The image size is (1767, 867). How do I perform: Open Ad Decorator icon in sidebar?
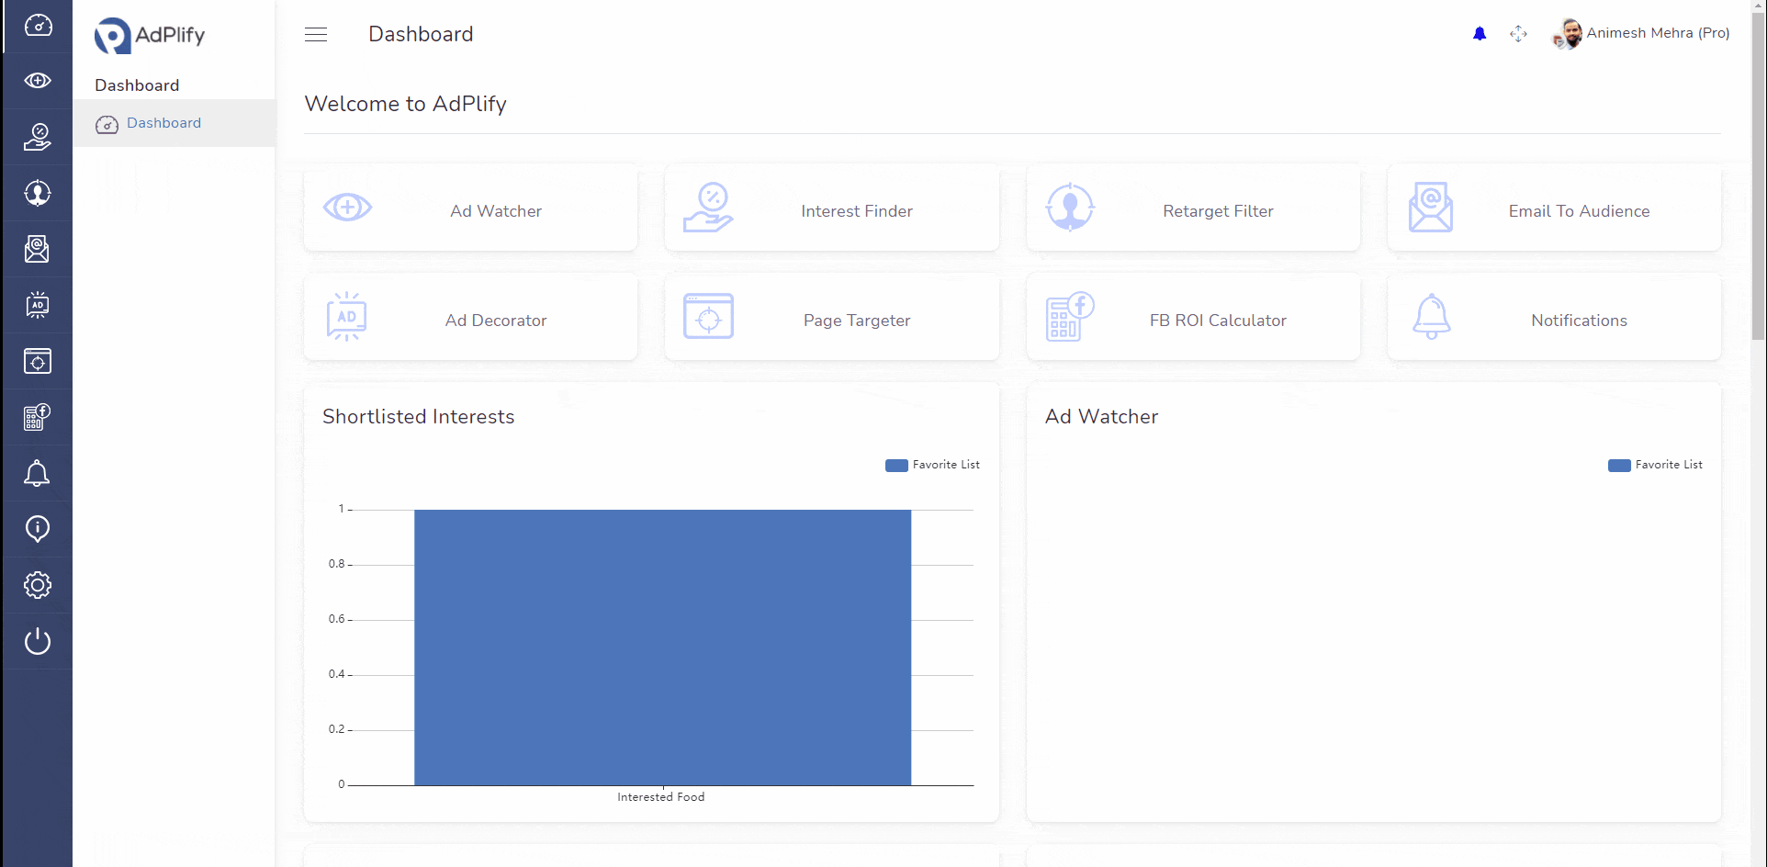click(x=38, y=305)
